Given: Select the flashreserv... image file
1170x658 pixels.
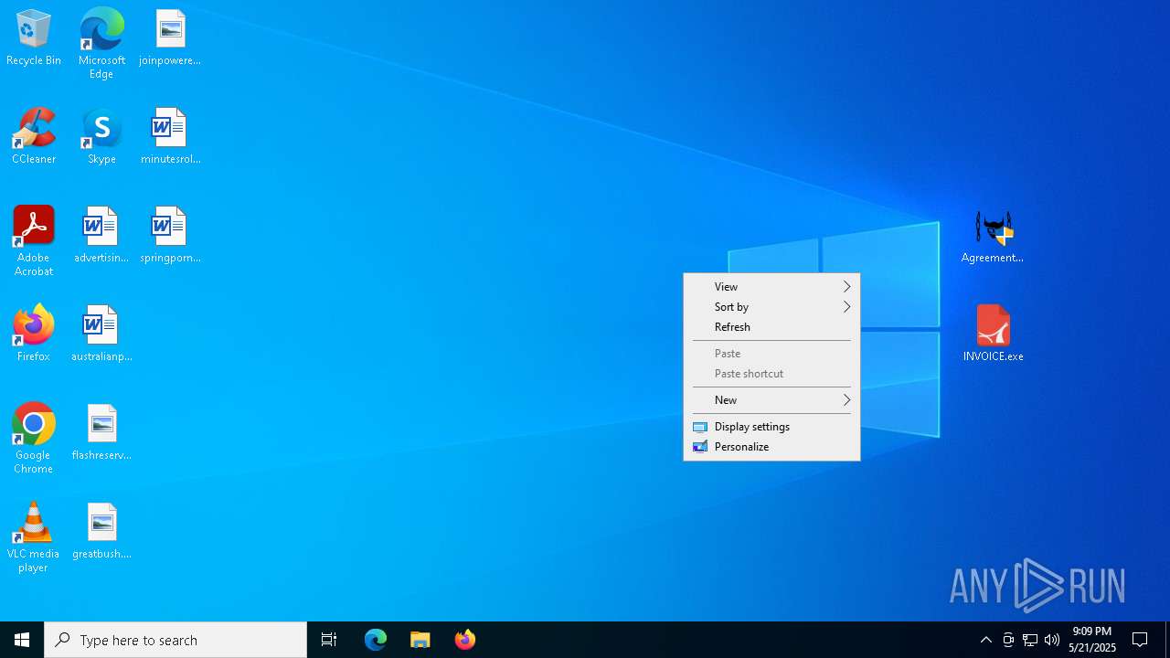Looking at the screenshot, I should pyautogui.click(x=101, y=433).
